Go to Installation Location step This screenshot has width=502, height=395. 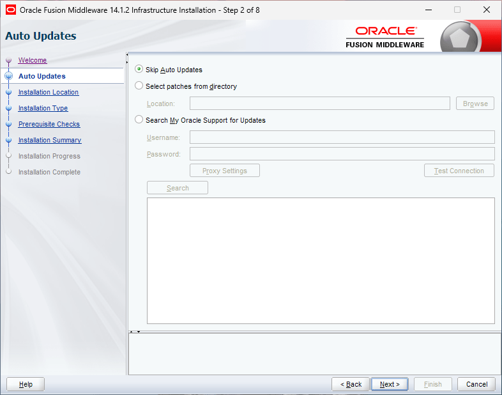click(49, 92)
